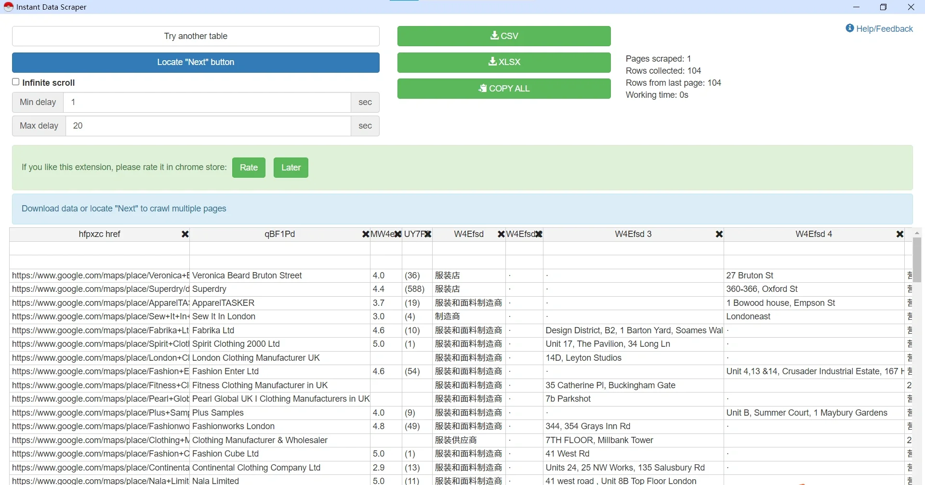This screenshot has width=925, height=485.
Task: Copy all scraped rows to clipboard
Action: 504,89
